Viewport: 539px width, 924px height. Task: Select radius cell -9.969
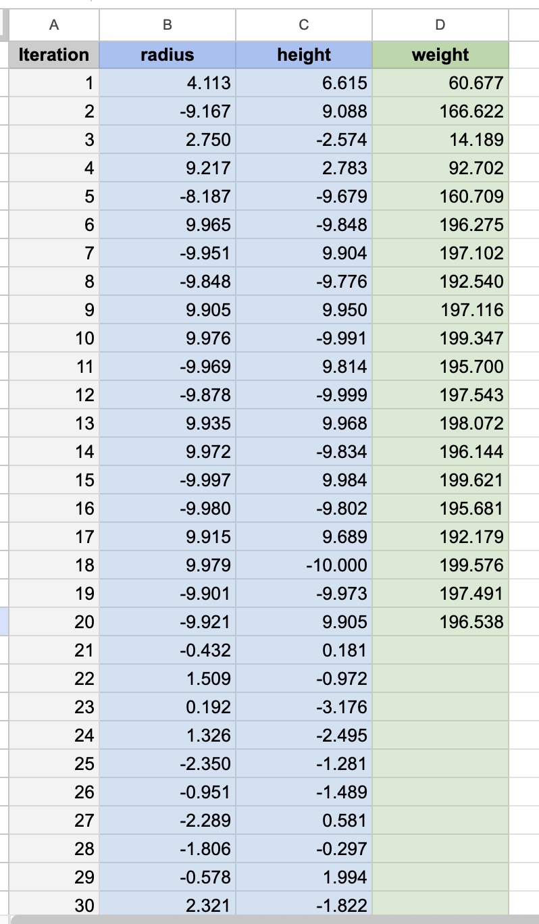point(168,367)
